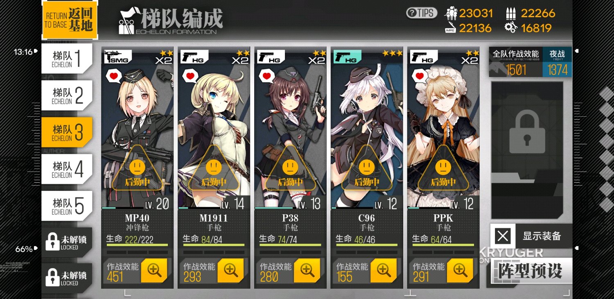Open the magnifier icon on C96 card
Screen dimensions: 614x299
[384, 270]
